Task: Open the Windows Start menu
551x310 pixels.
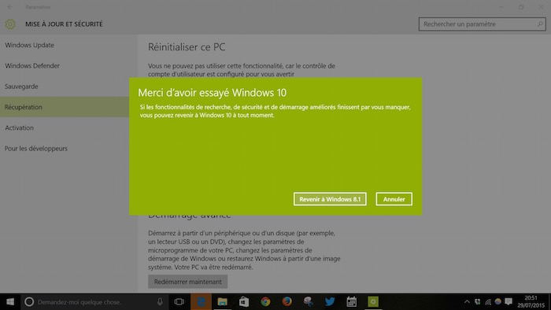Action: tap(10, 302)
